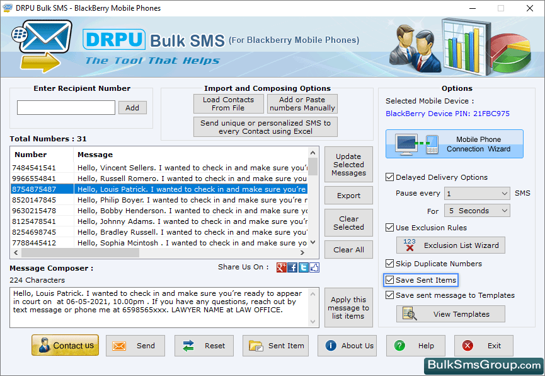Click the DRPU envelope logo icon
The image size is (545, 376).
(42, 46)
